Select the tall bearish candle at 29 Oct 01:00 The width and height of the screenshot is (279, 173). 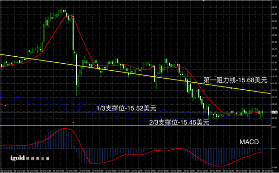pos(73,33)
